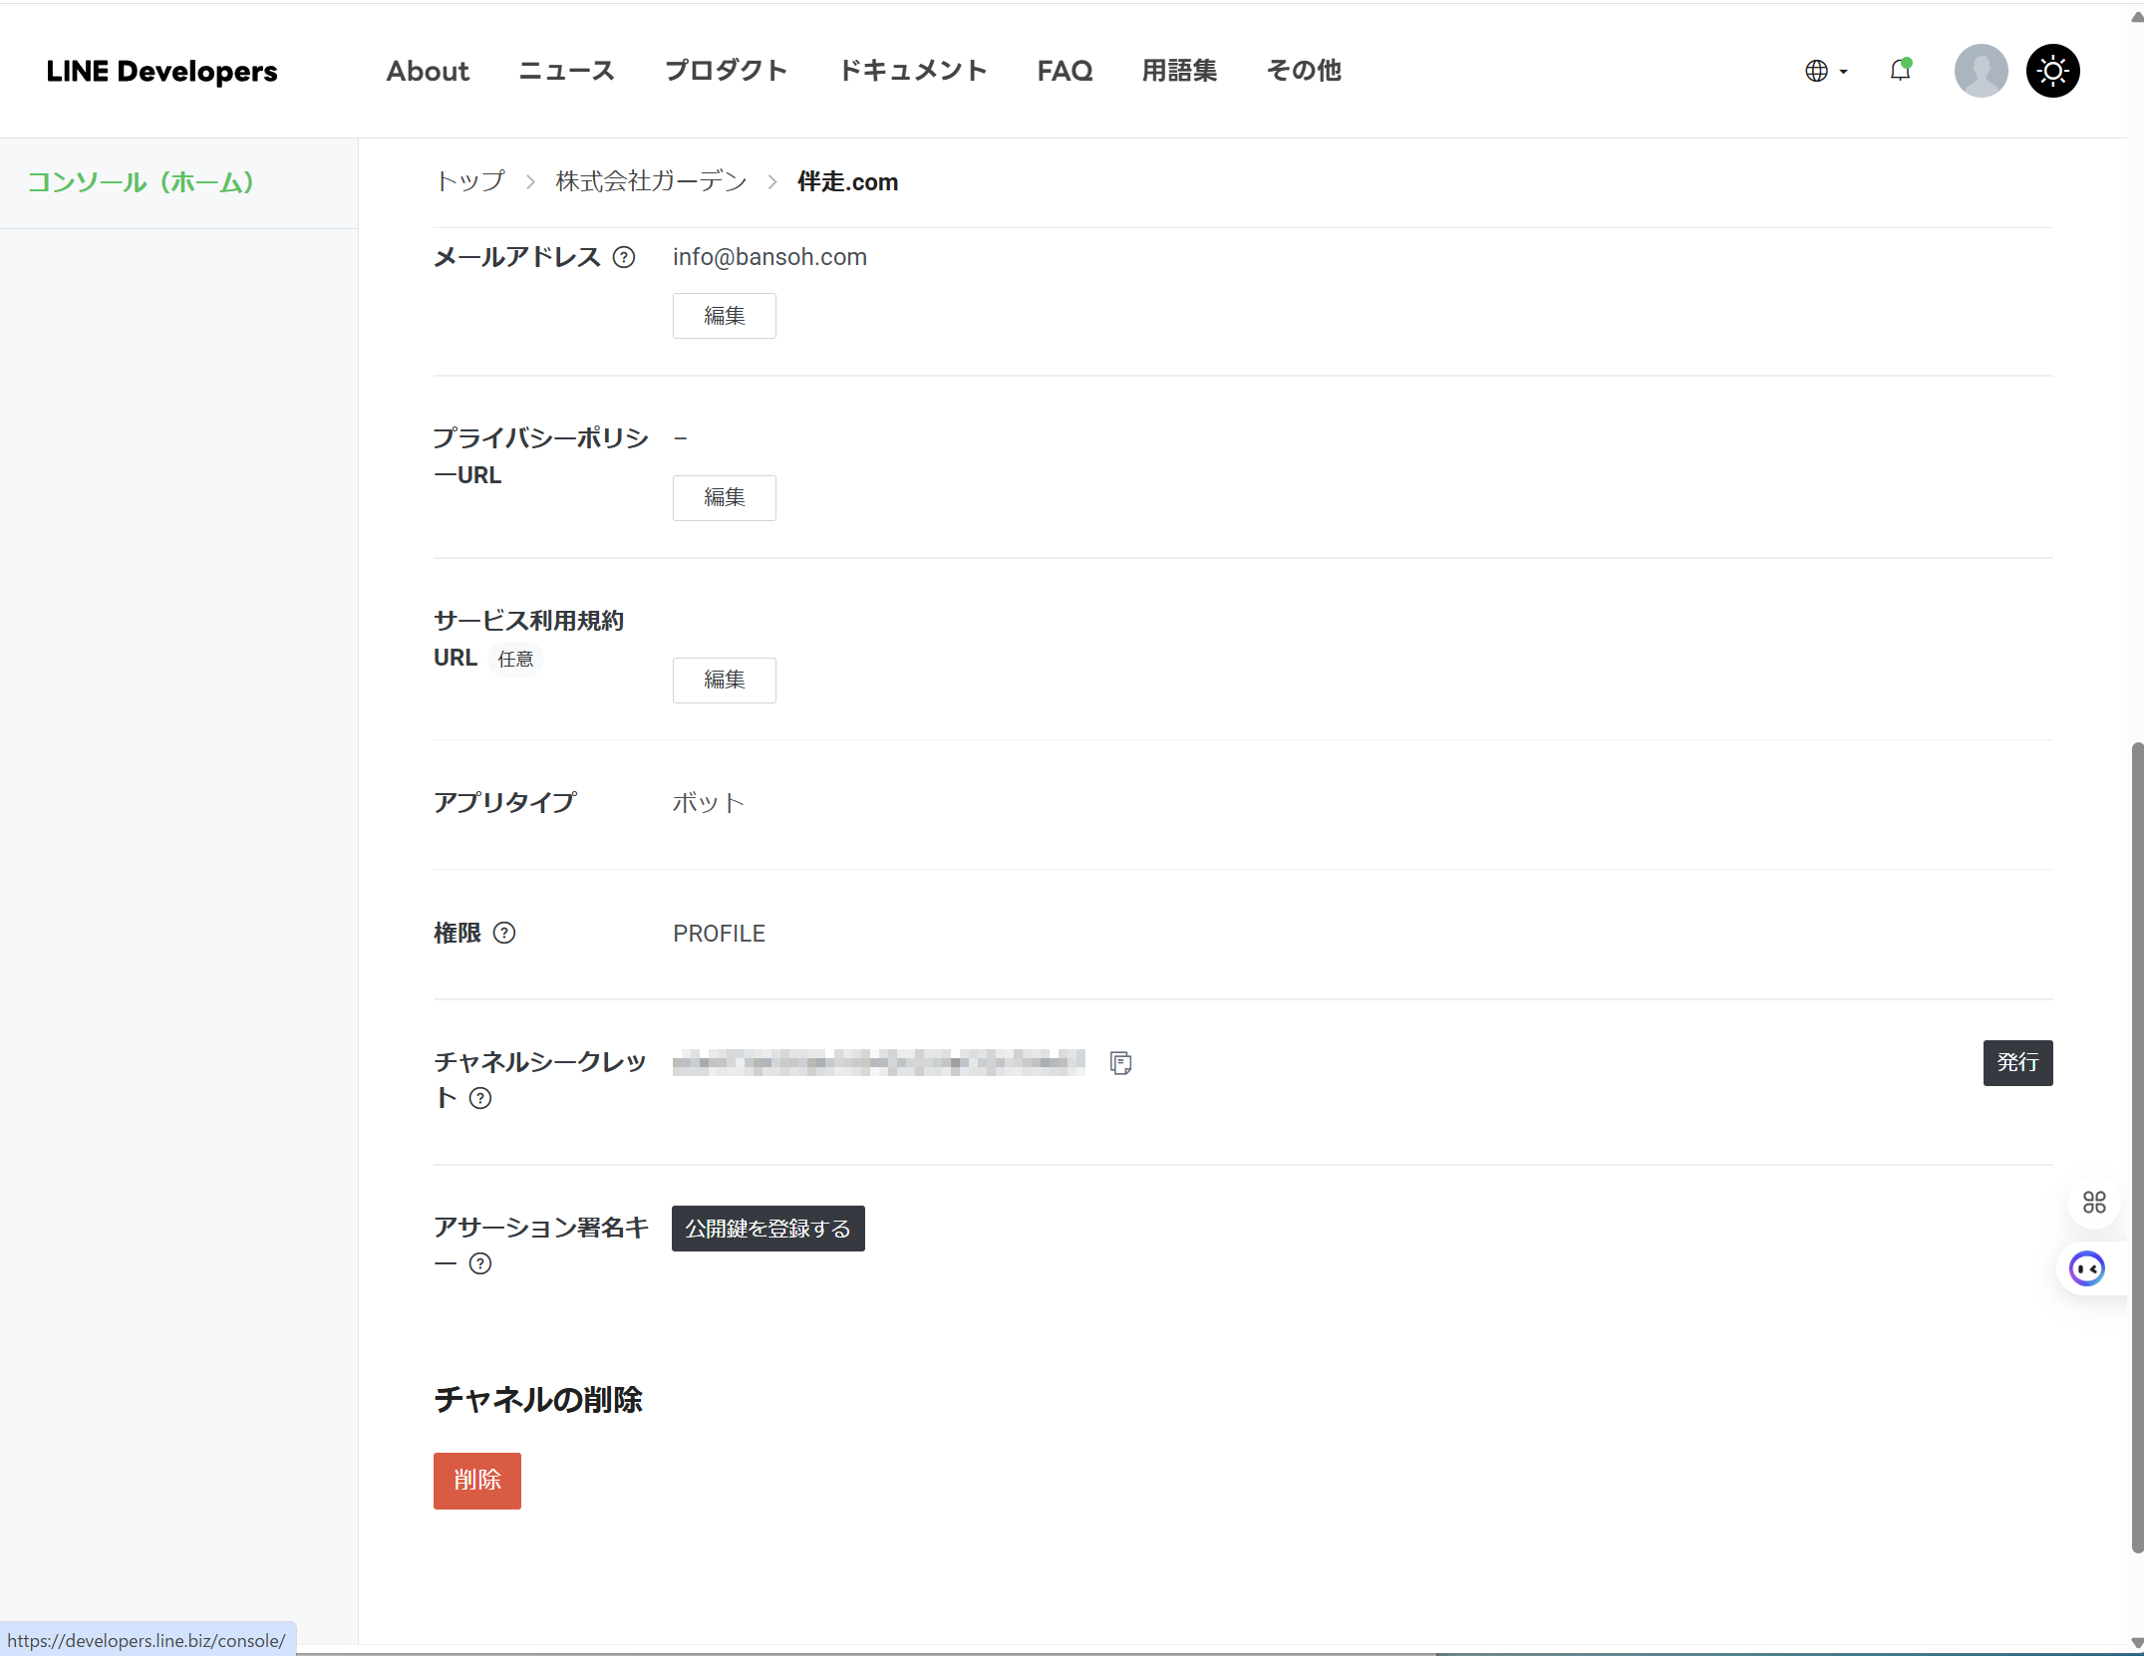Click the PROFILE permission value
2144x1656 pixels.
pyautogui.click(x=719, y=934)
